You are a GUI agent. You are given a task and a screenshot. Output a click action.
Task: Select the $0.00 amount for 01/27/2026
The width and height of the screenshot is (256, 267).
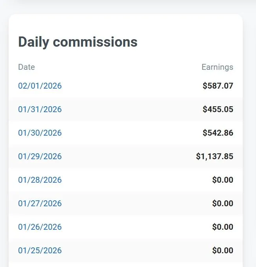[222, 203]
